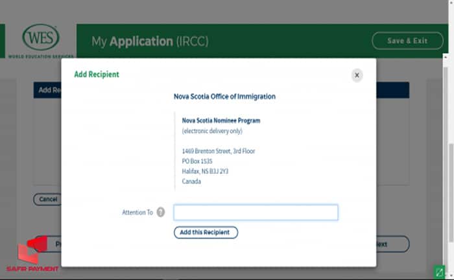Select the Nova Scotia Nominee Program text
This screenshot has height=280, width=454.
click(x=221, y=121)
